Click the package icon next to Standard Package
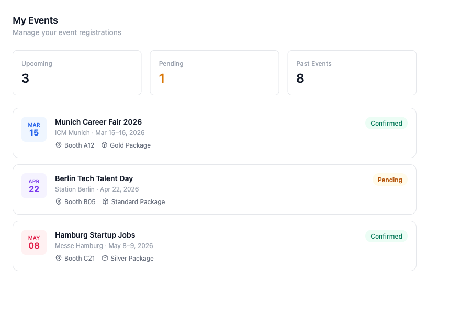This screenshot has height=314, width=450. click(x=104, y=201)
